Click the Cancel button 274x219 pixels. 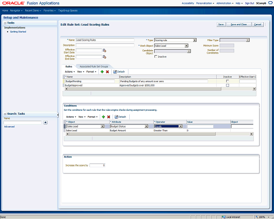pyautogui.click(x=258, y=24)
